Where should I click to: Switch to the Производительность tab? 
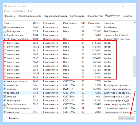coord(29,16)
